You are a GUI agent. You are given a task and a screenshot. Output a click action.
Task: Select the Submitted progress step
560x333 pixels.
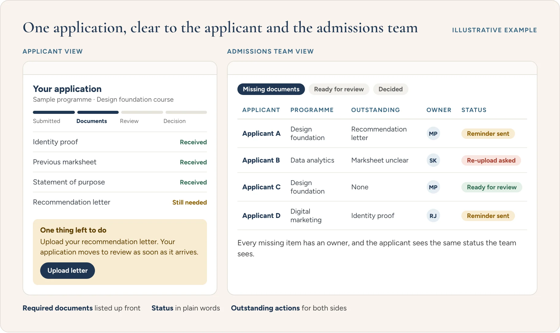[x=47, y=121]
